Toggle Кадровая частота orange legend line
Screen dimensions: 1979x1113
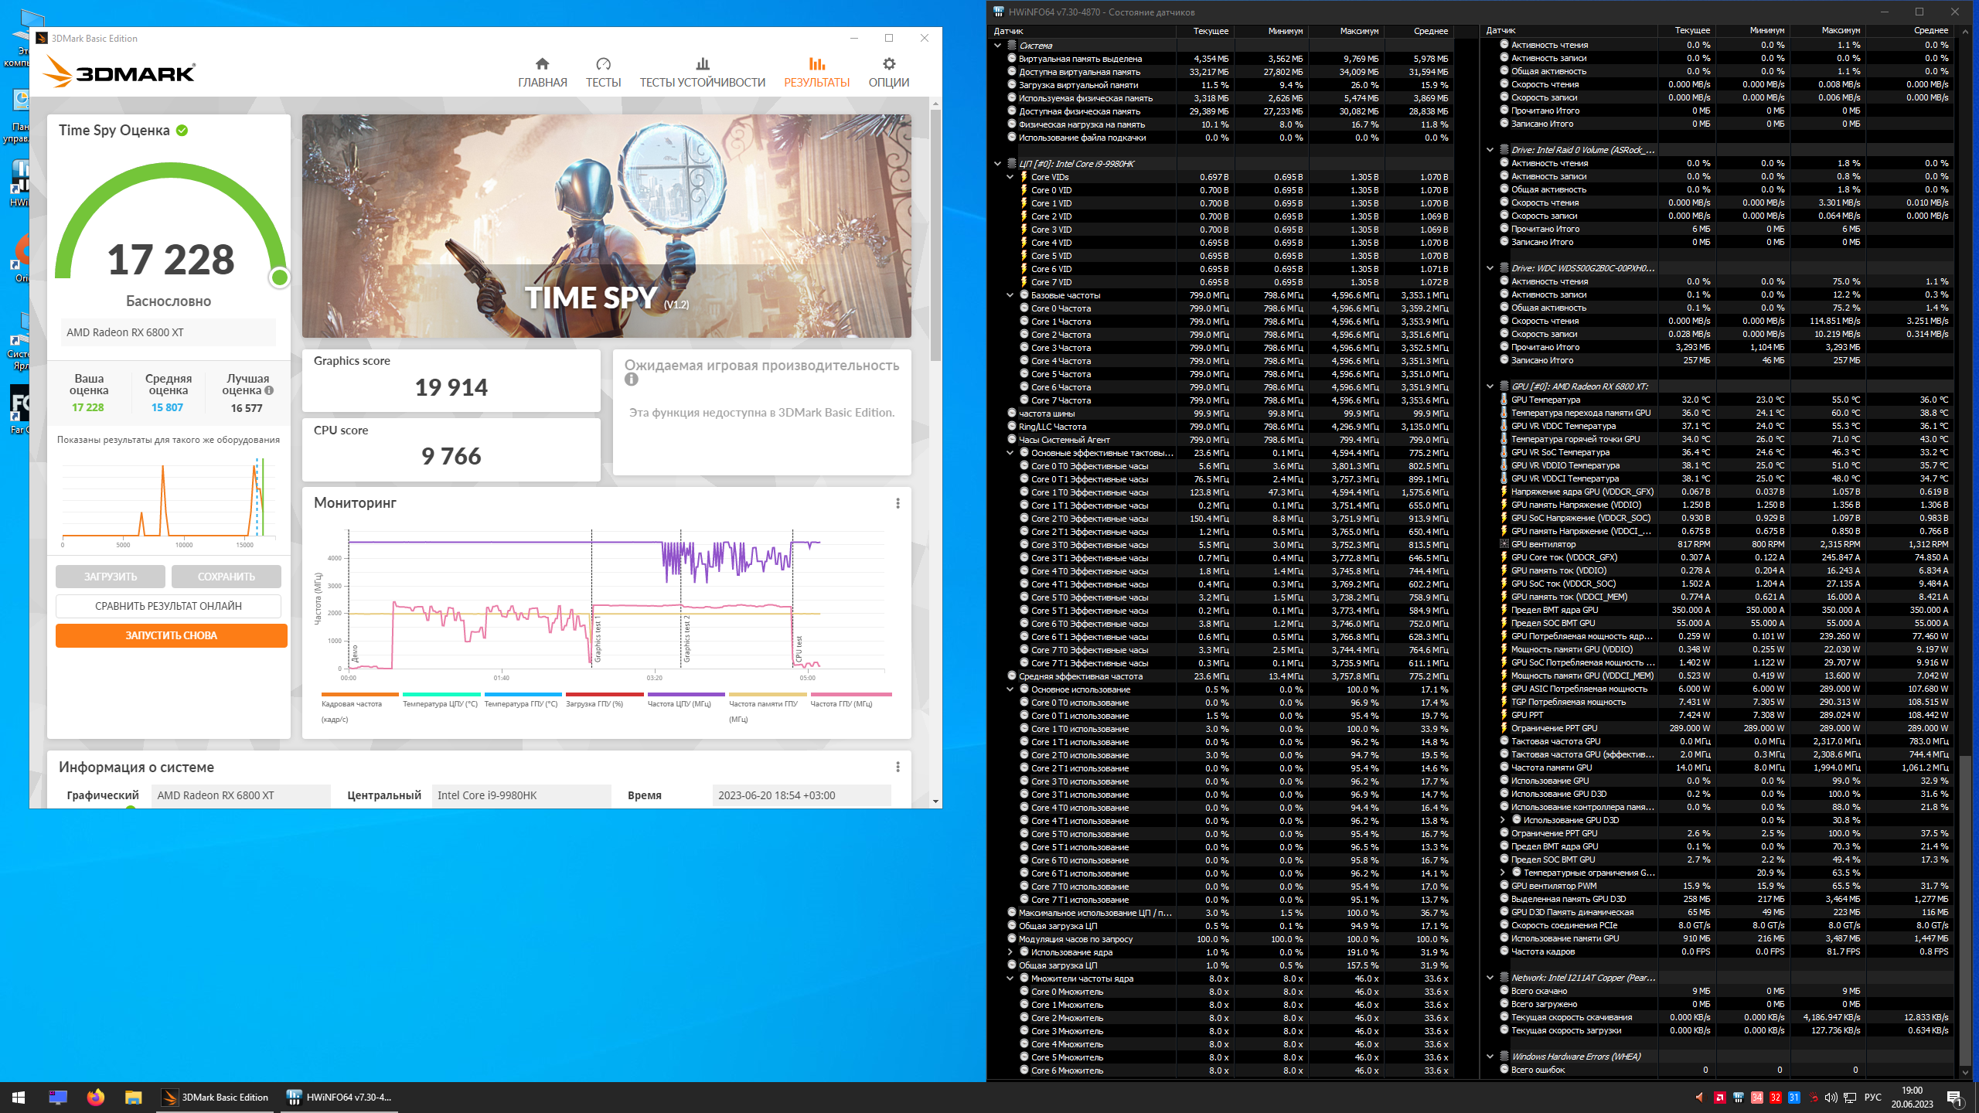359,695
